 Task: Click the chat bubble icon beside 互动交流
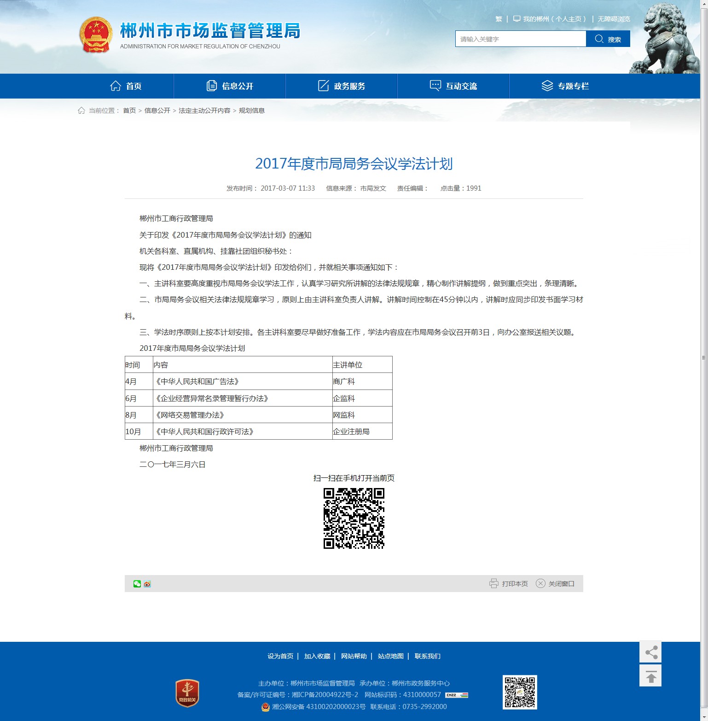(435, 86)
